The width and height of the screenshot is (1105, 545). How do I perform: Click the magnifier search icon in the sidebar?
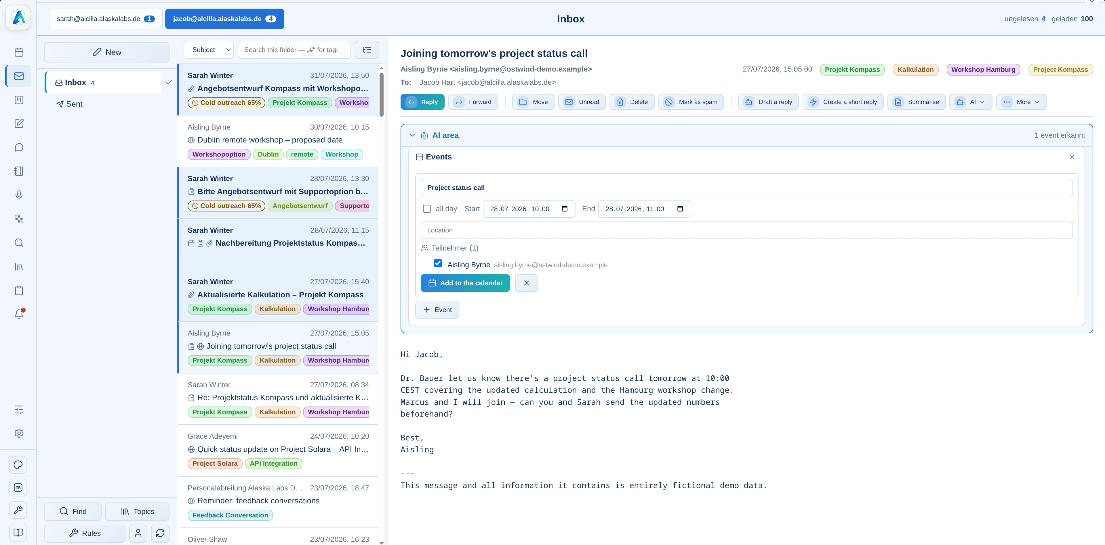pyautogui.click(x=19, y=243)
